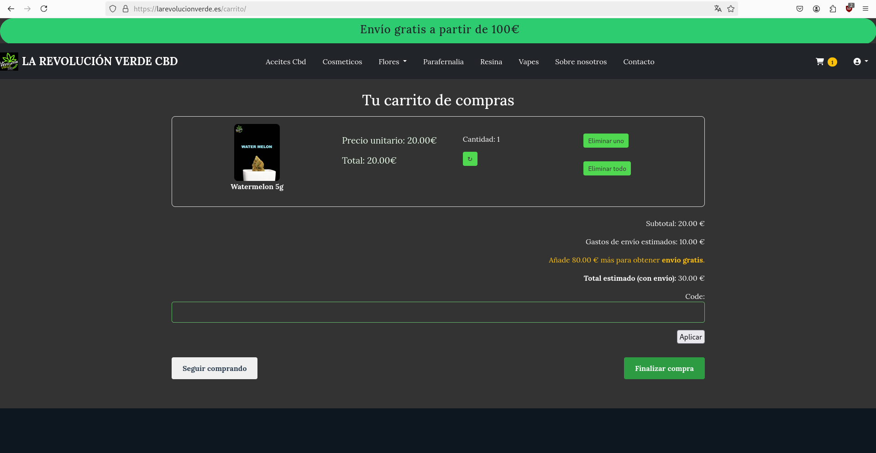The width and height of the screenshot is (876, 453).
Task: Click the refresh quantity icon button
Action: [x=470, y=159]
